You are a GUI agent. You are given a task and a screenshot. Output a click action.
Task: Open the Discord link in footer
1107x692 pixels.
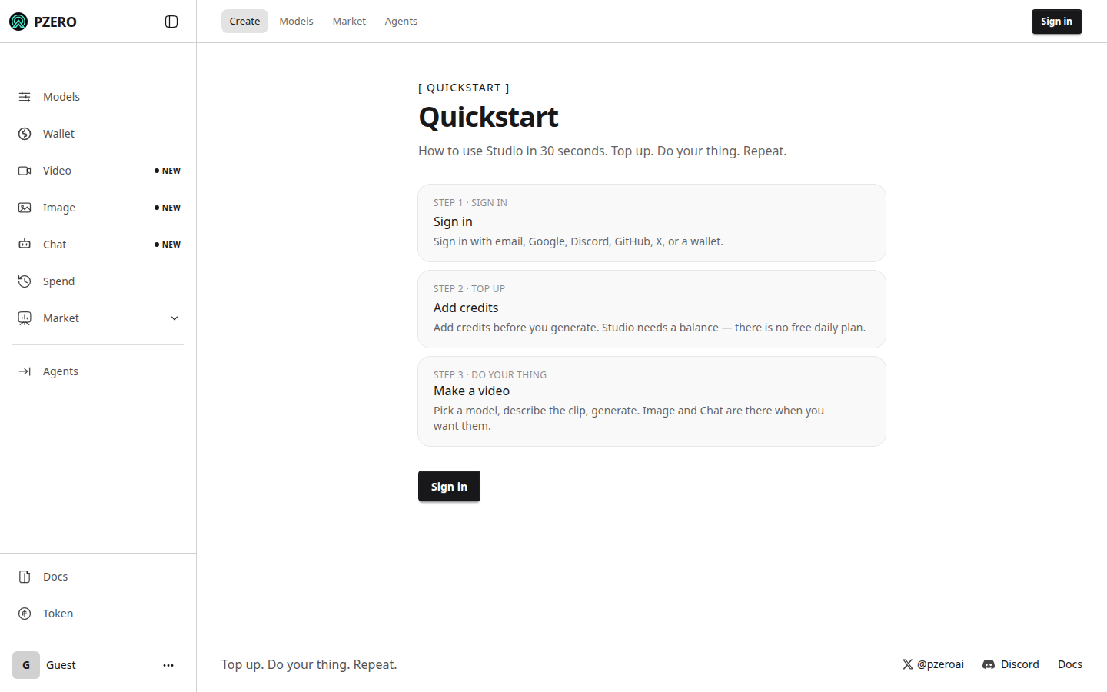coord(1011,664)
